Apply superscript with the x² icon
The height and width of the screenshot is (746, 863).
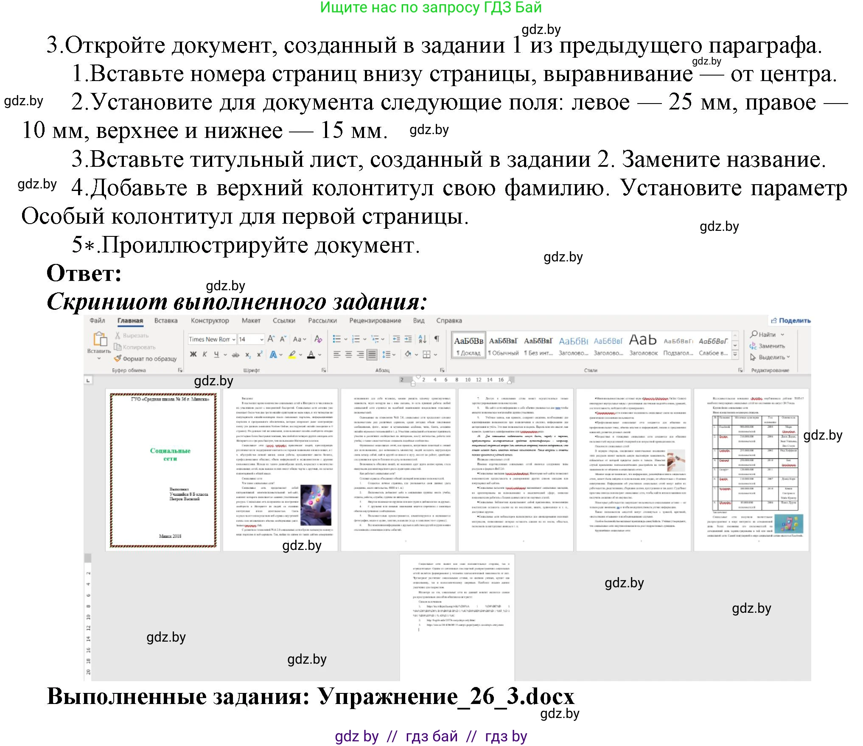pyautogui.click(x=259, y=353)
